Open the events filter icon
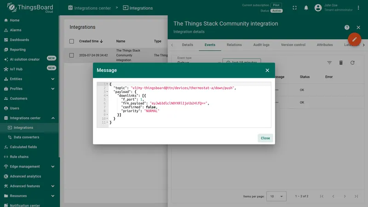The width and height of the screenshot is (368, 207). tap(329, 63)
